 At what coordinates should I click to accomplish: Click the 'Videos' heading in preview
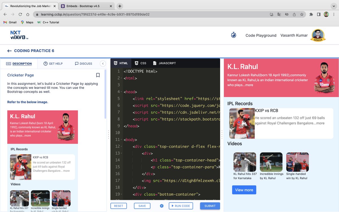tap(235, 144)
